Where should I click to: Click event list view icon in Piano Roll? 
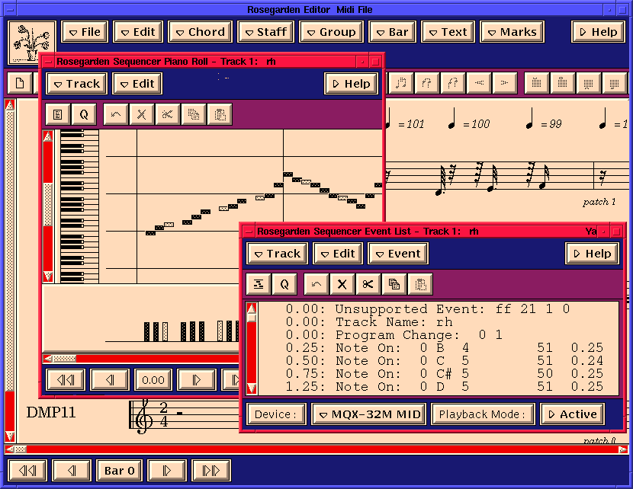pos(57,114)
